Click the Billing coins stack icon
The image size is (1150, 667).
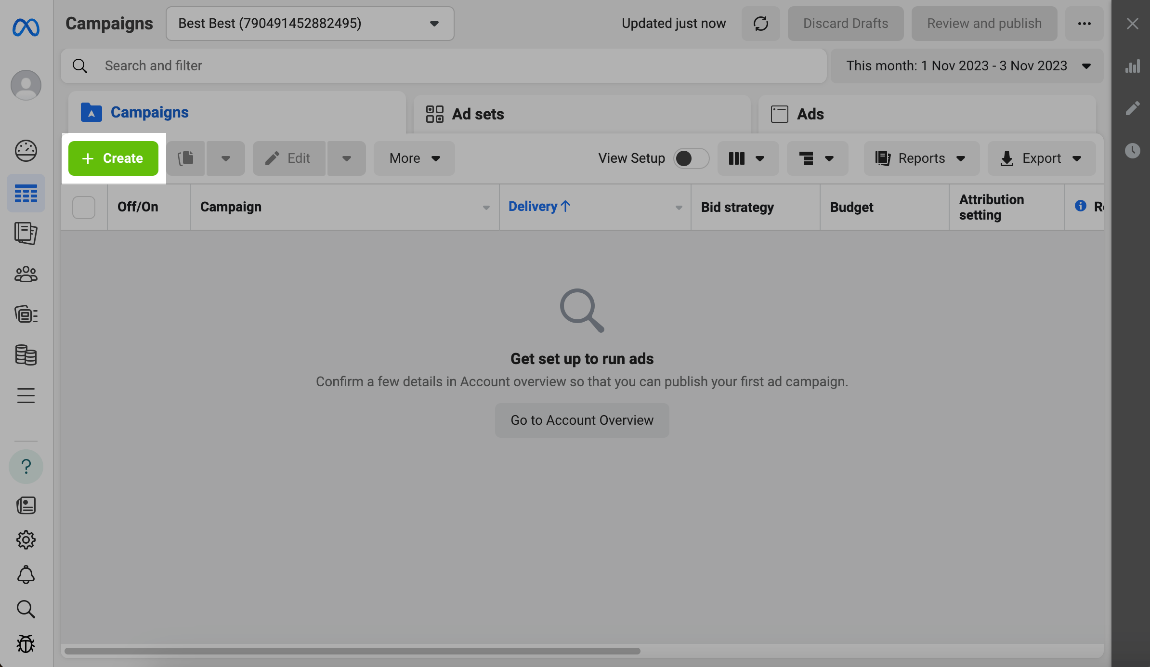(x=26, y=355)
